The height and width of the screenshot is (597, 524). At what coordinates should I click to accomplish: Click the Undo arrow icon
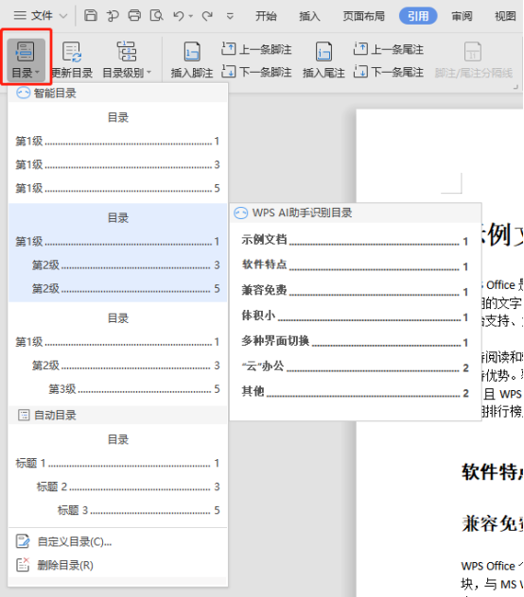point(178,16)
